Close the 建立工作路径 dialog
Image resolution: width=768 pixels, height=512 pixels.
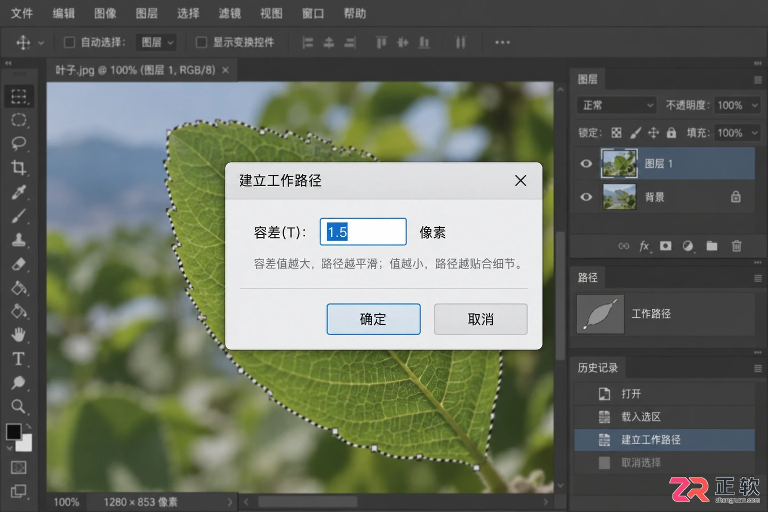pyautogui.click(x=521, y=181)
